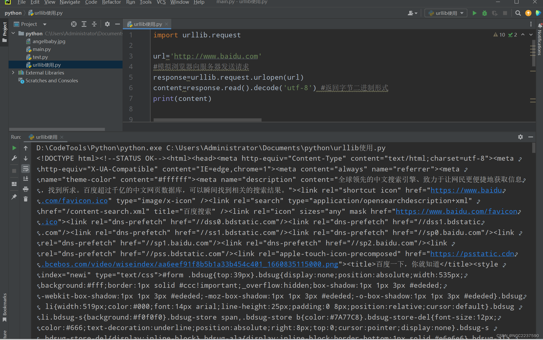Toggle scroll to end in Run console
543x340 pixels.
click(26, 179)
